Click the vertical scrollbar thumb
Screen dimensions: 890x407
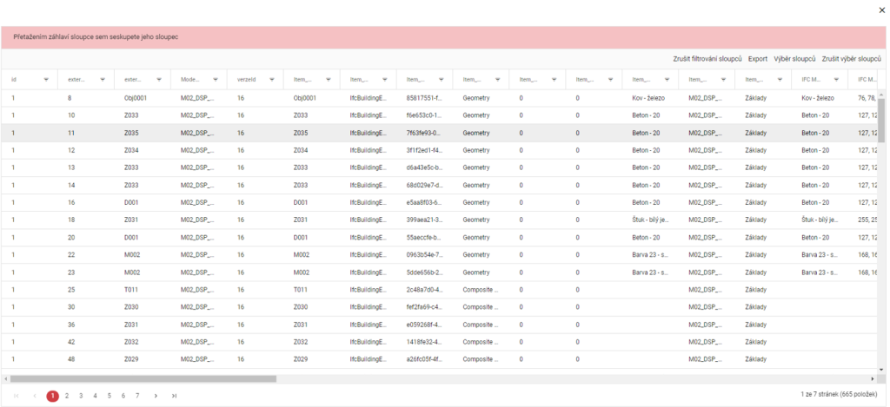(x=881, y=117)
